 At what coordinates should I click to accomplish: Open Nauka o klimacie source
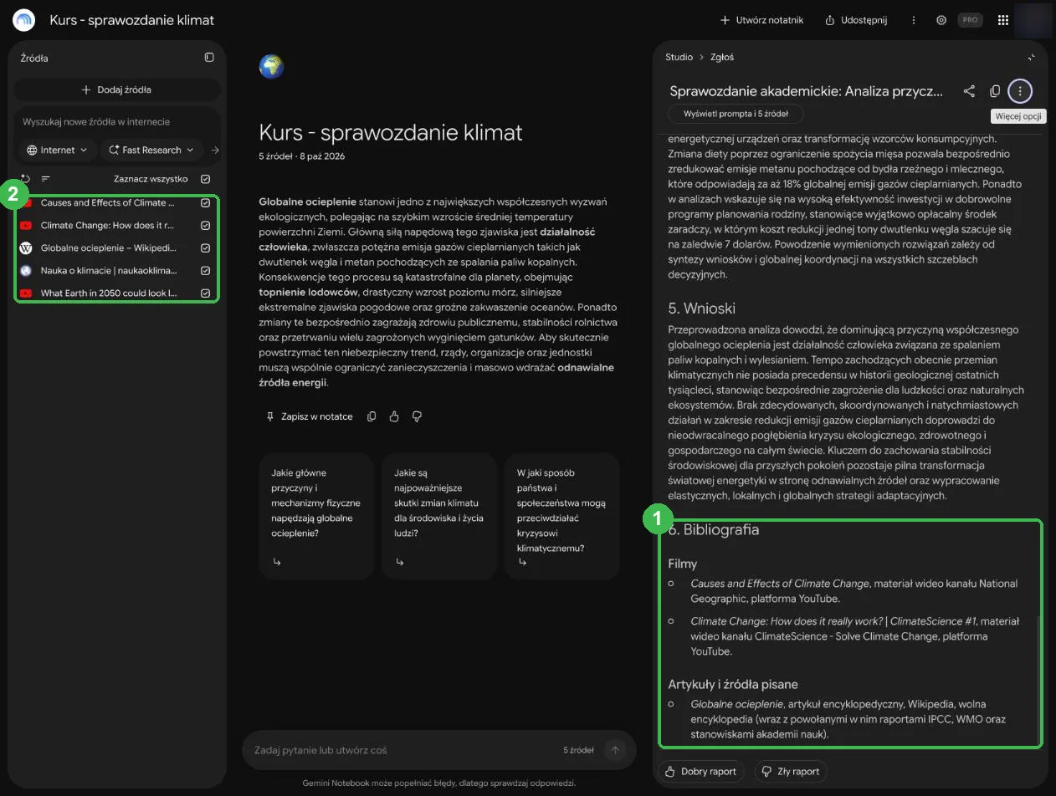[109, 271]
